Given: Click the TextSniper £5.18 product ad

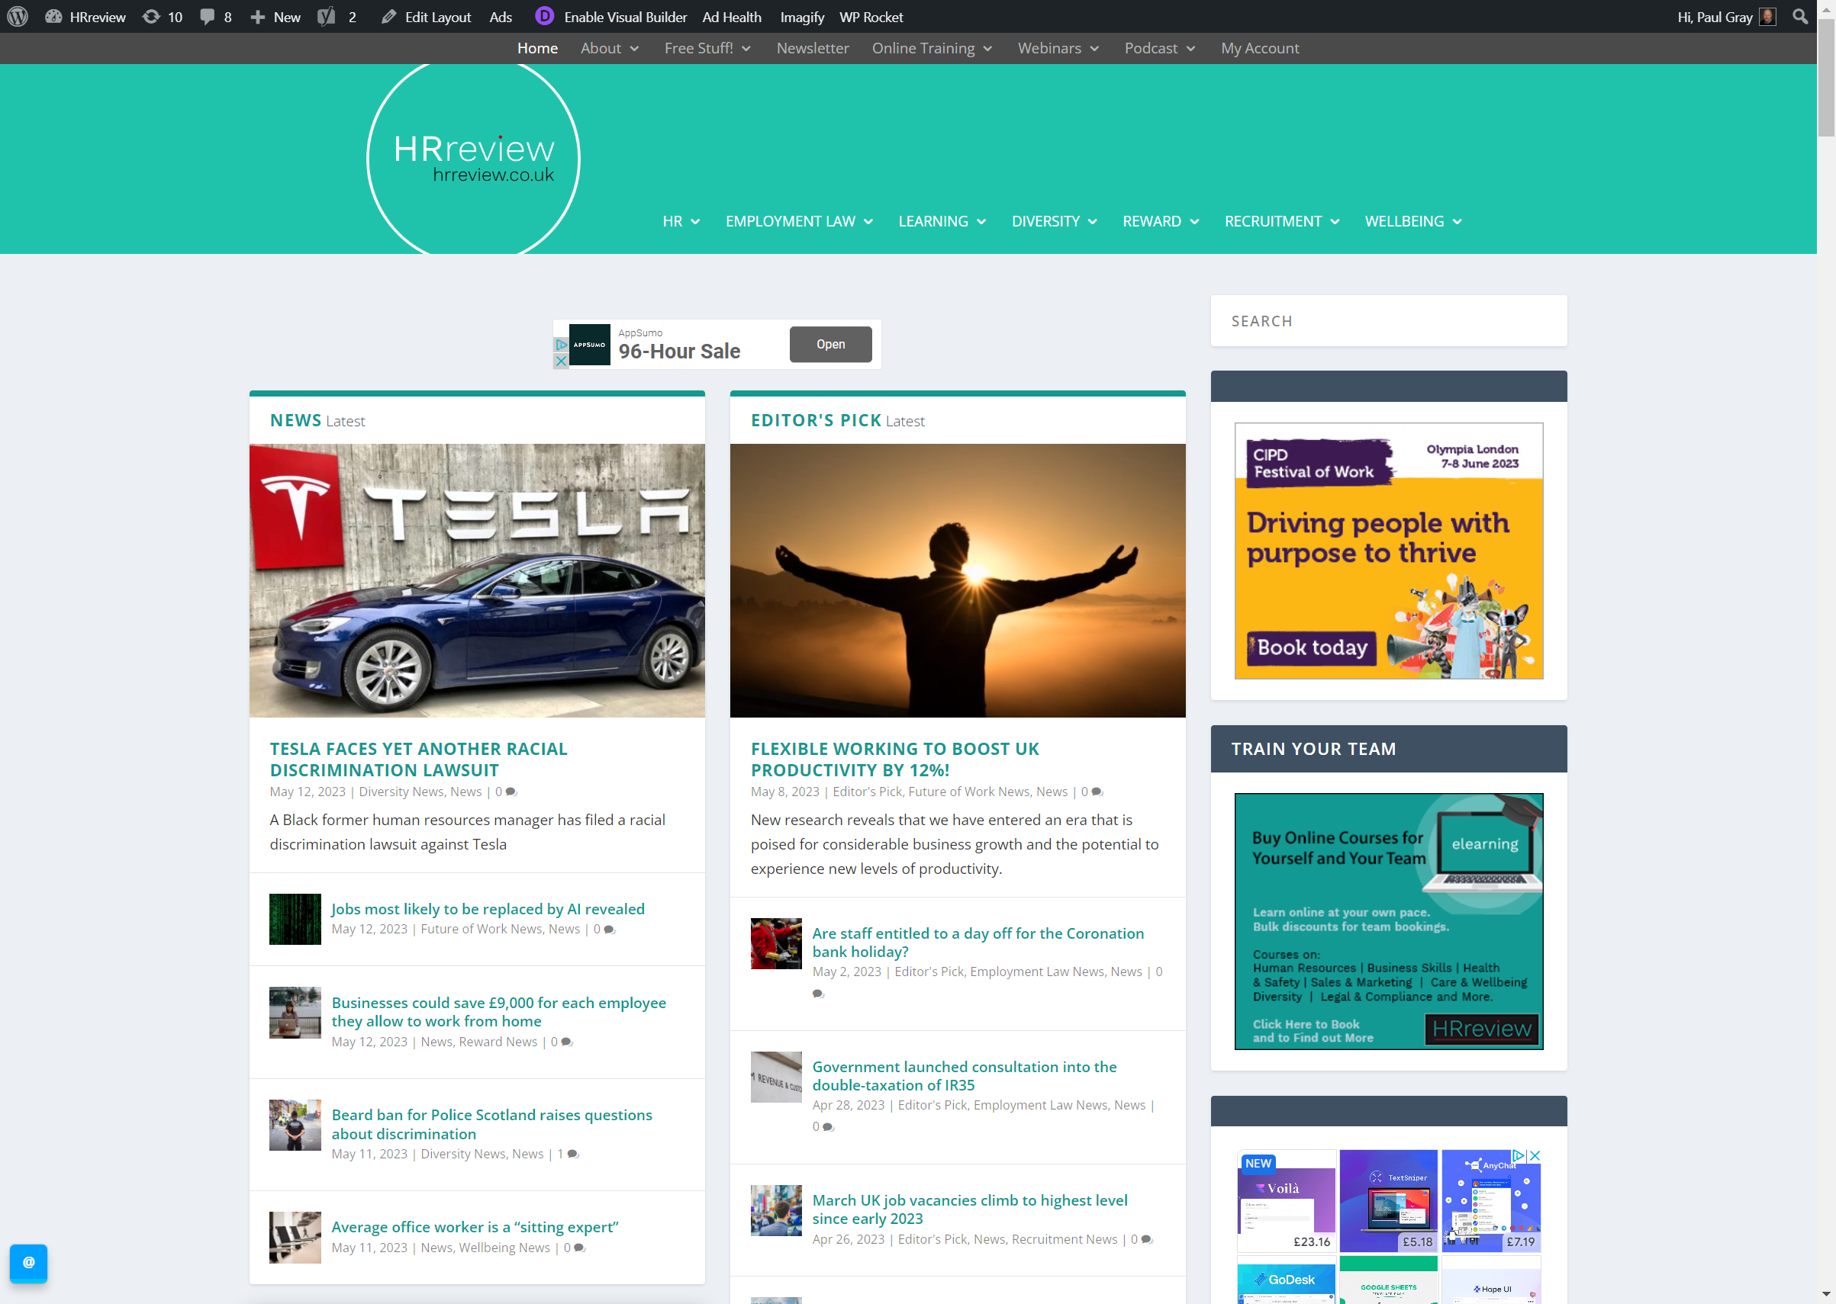Looking at the screenshot, I should point(1389,1200).
